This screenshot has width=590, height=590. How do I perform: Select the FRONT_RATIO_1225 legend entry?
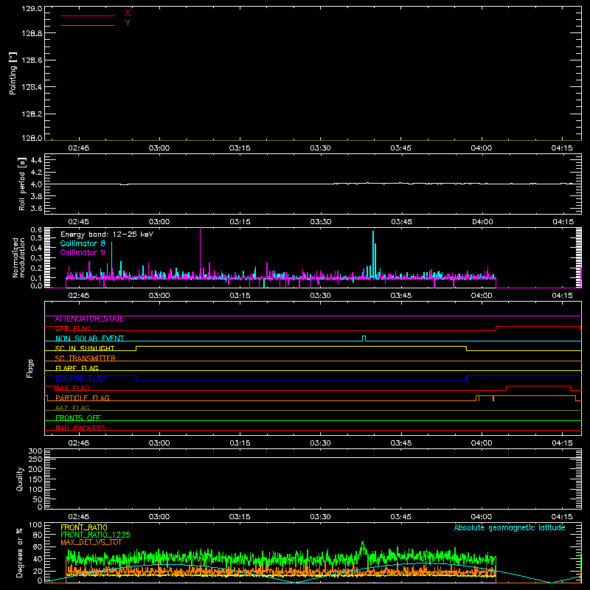pos(95,535)
